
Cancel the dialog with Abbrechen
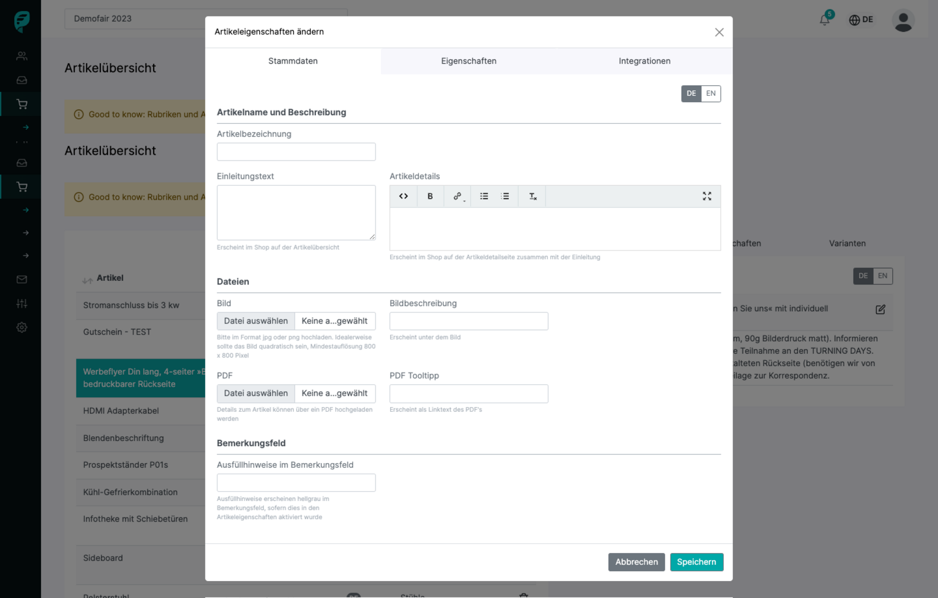point(636,562)
